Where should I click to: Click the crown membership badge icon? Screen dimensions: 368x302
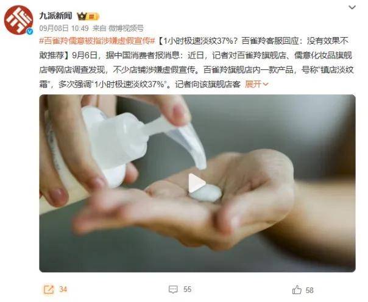(x=82, y=16)
